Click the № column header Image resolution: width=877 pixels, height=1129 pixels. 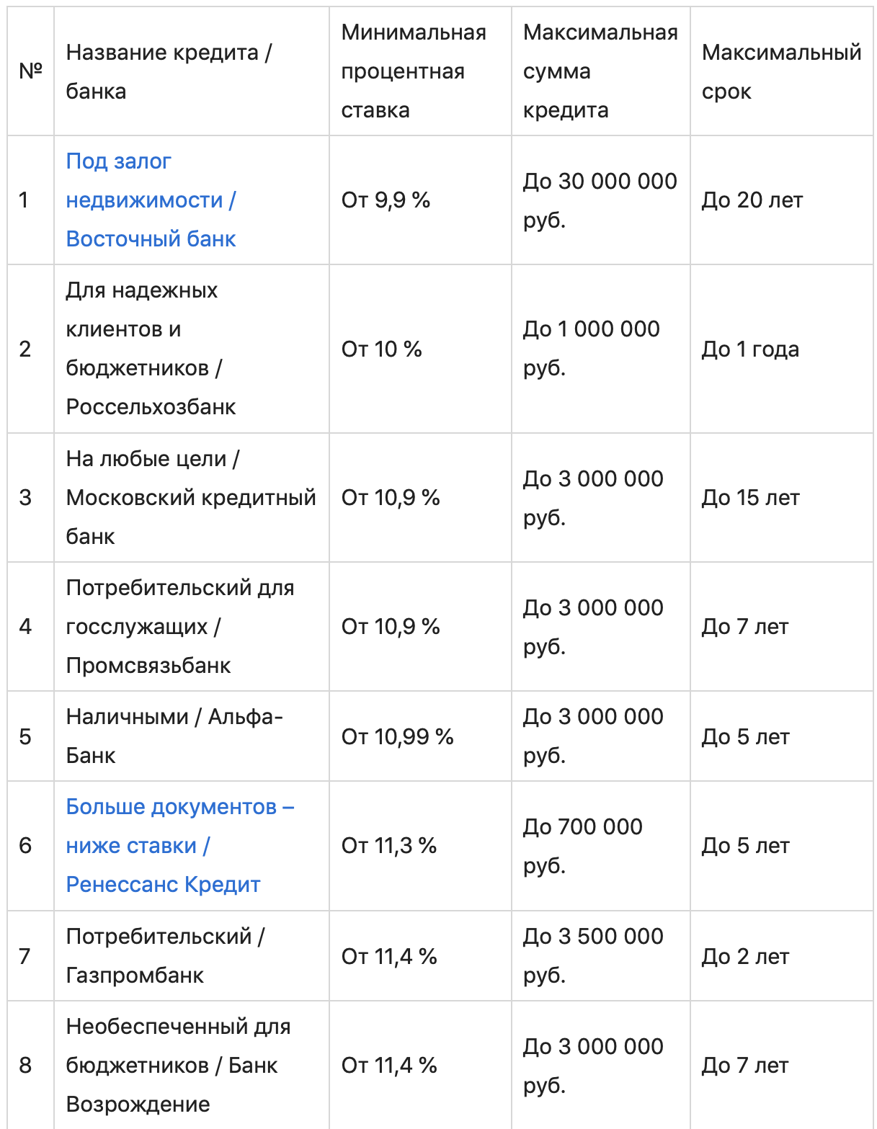(30, 71)
